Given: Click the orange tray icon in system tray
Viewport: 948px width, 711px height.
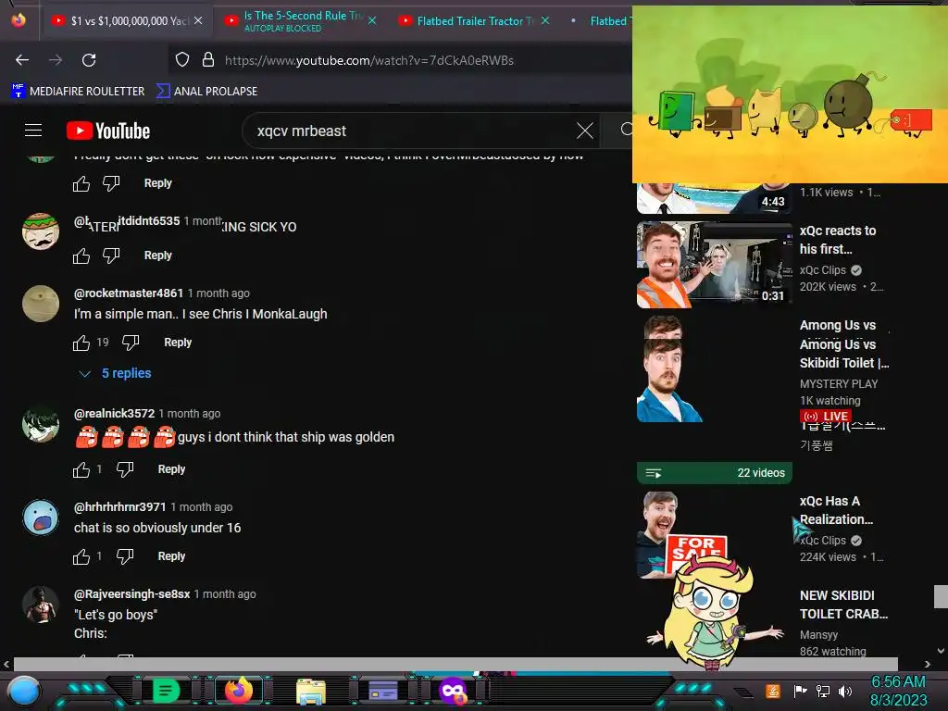Looking at the screenshot, I should click(773, 691).
